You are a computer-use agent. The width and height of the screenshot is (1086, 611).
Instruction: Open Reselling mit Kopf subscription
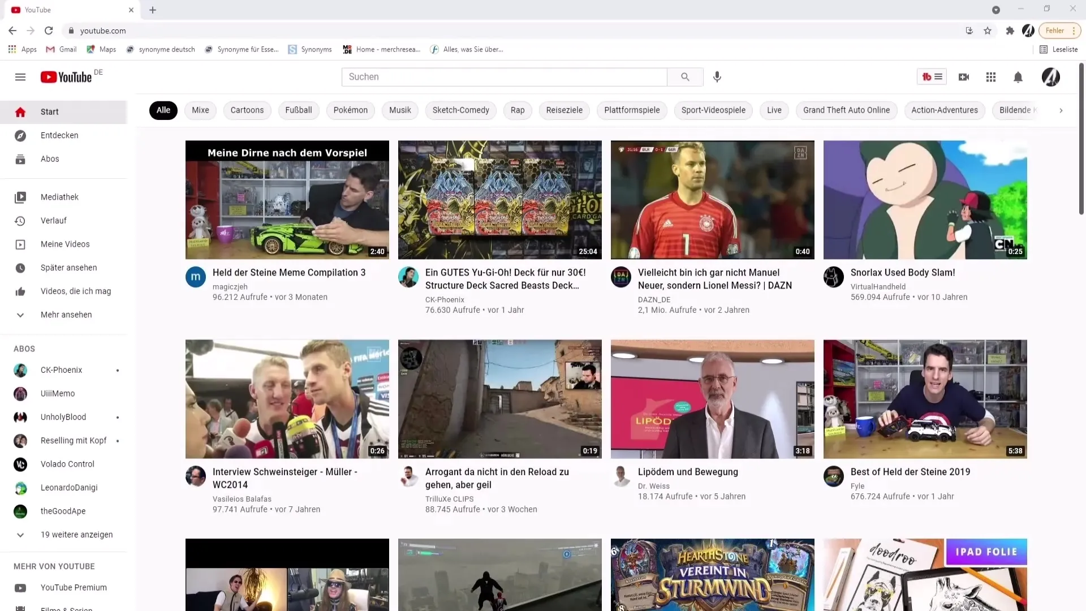click(x=63, y=441)
